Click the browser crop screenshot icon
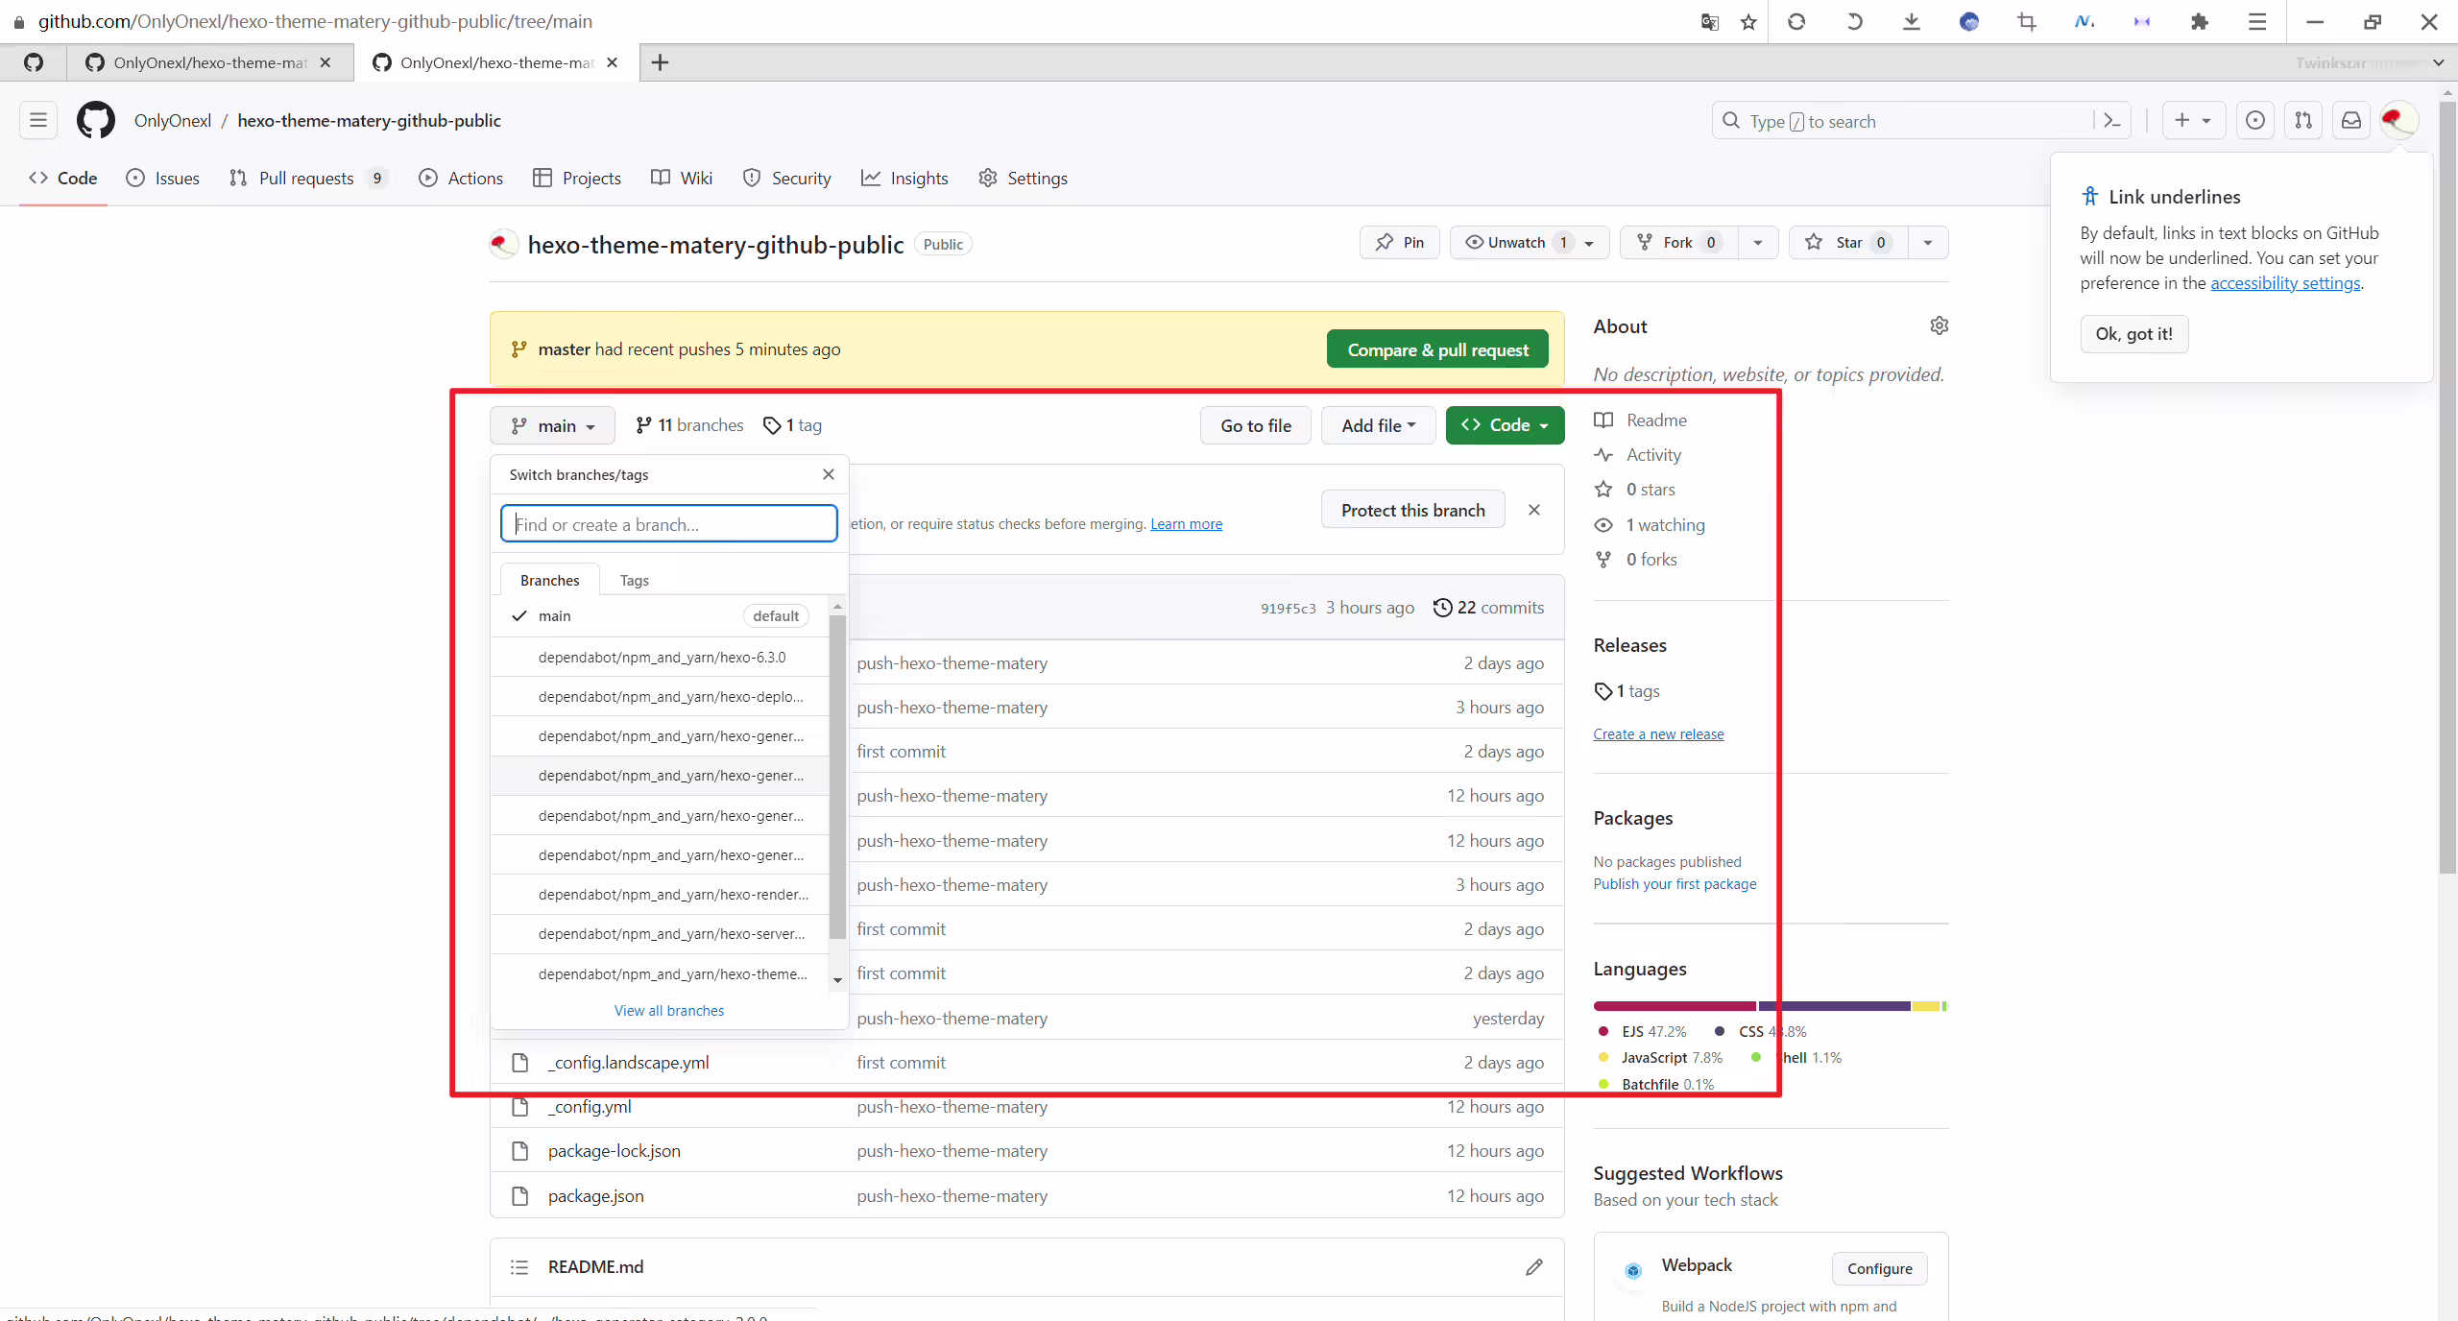The width and height of the screenshot is (2458, 1321). coord(2027,21)
